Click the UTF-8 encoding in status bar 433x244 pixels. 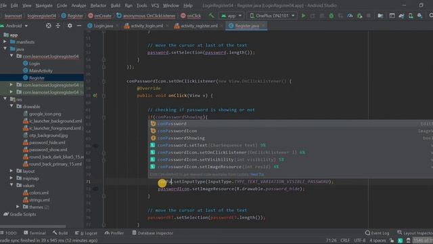point(359,241)
